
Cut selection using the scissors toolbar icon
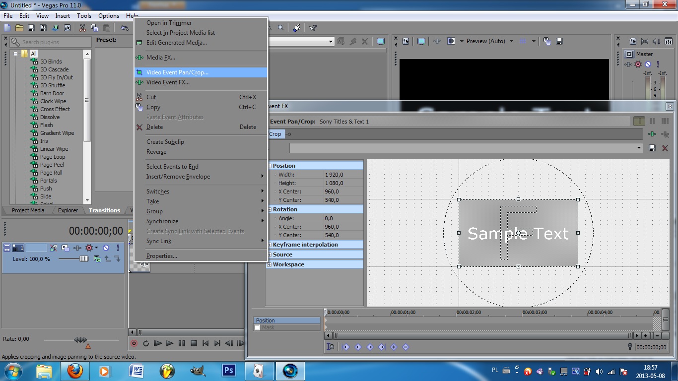tap(82, 28)
